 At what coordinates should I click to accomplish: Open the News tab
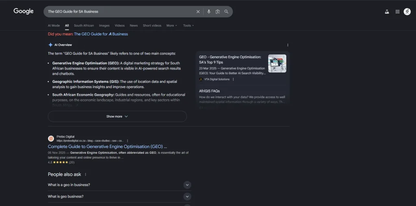(134, 26)
